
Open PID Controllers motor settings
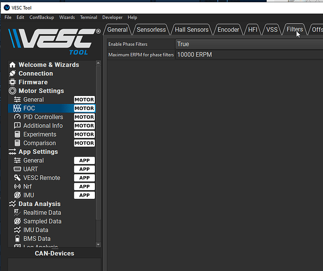43,117
